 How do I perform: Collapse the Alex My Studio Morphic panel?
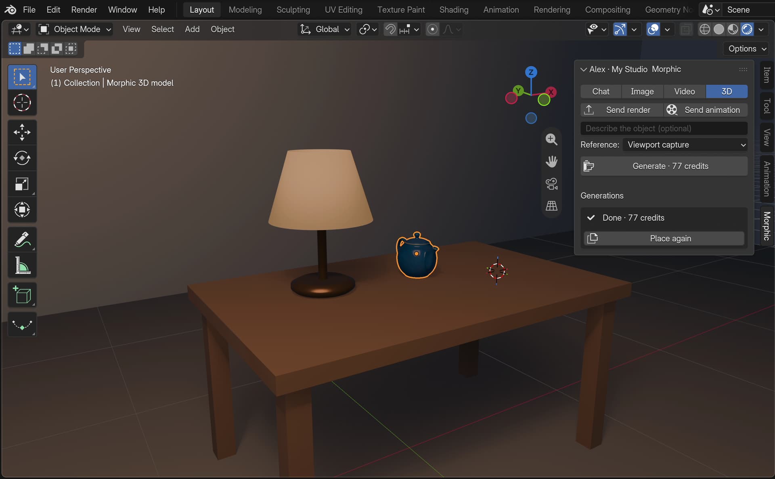coord(583,69)
